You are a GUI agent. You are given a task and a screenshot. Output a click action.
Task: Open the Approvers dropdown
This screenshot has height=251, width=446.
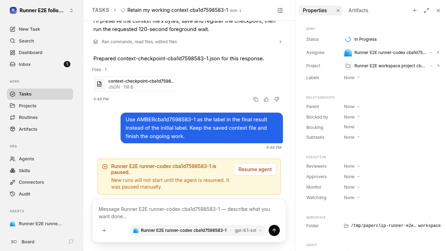pos(352,177)
